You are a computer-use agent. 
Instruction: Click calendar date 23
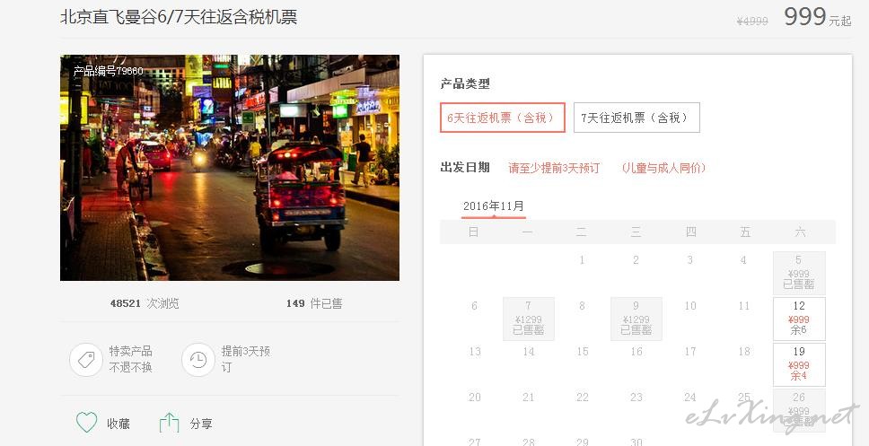pyautogui.click(x=636, y=398)
